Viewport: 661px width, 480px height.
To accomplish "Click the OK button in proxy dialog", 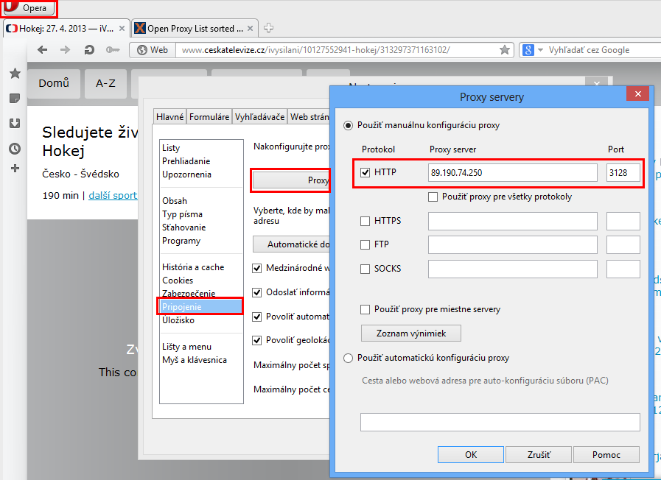I will click(x=471, y=455).
